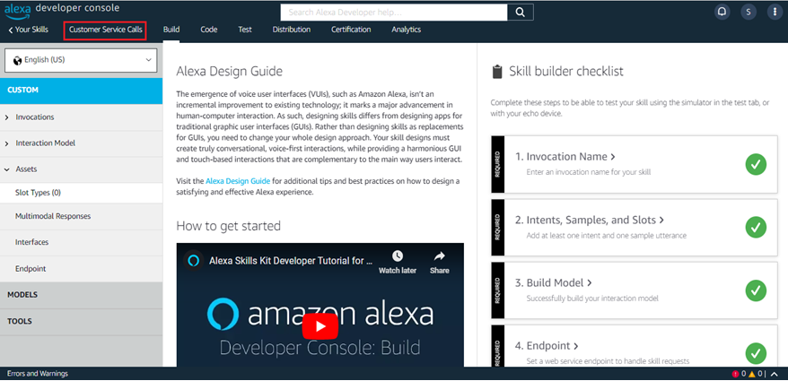788x381 pixels.
Task: Click the Share icon on video
Action: (439, 257)
